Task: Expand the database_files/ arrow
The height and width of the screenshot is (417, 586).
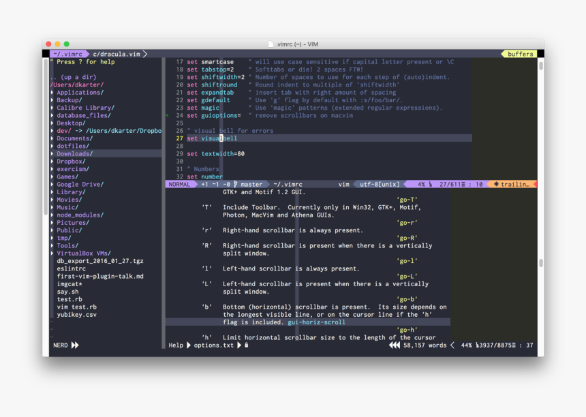Action: 52,115
